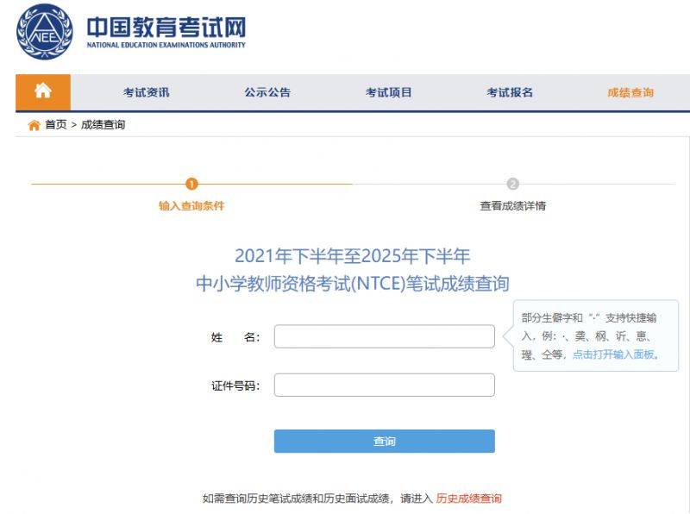Open the 考试资讯 menu item

point(146,92)
